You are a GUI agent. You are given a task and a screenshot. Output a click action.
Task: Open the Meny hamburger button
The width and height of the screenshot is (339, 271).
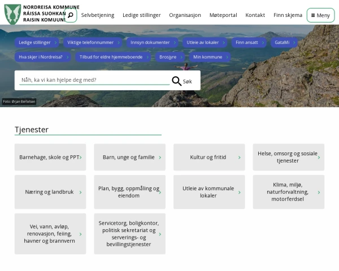click(320, 15)
